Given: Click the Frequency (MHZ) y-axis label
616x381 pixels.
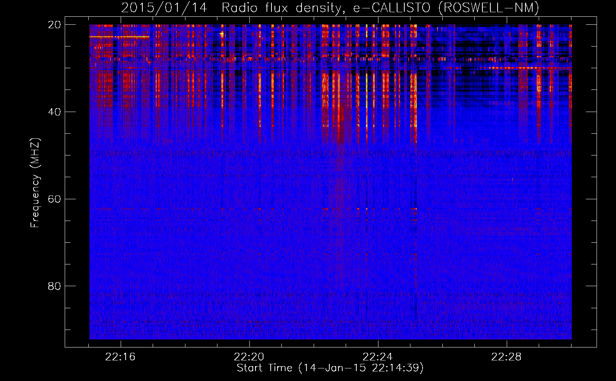Looking at the screenshot, I should coord(35,183).
